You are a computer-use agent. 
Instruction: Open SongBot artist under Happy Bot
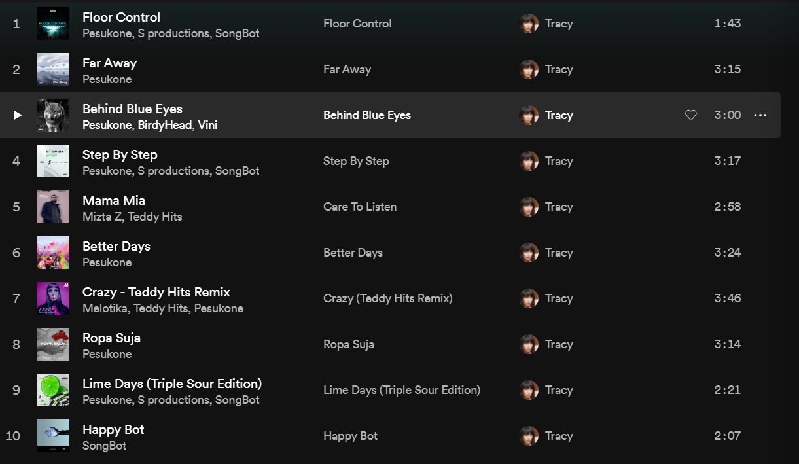tap(104, 446)
